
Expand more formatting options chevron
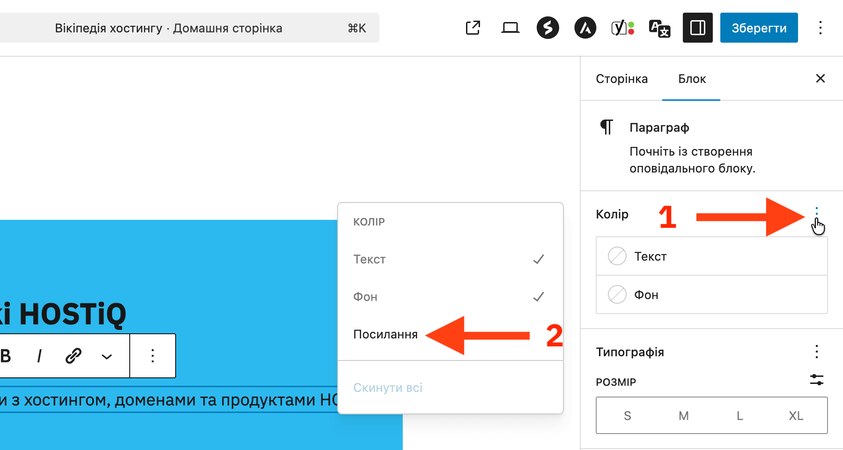[107, 356]
